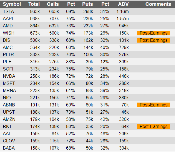
Task: Select the AAPL ADV value 1.57m
Action: pyautogui.click(x=122, y=19)
